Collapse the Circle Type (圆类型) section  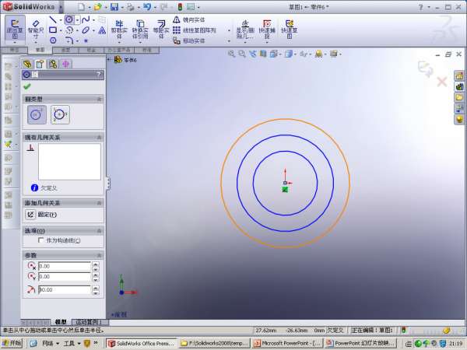coord(99,99)
